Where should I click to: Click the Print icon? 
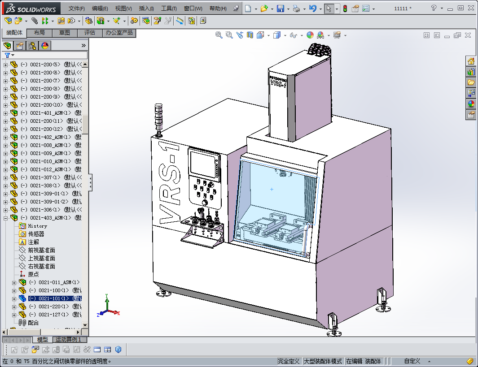pos(296,9)
